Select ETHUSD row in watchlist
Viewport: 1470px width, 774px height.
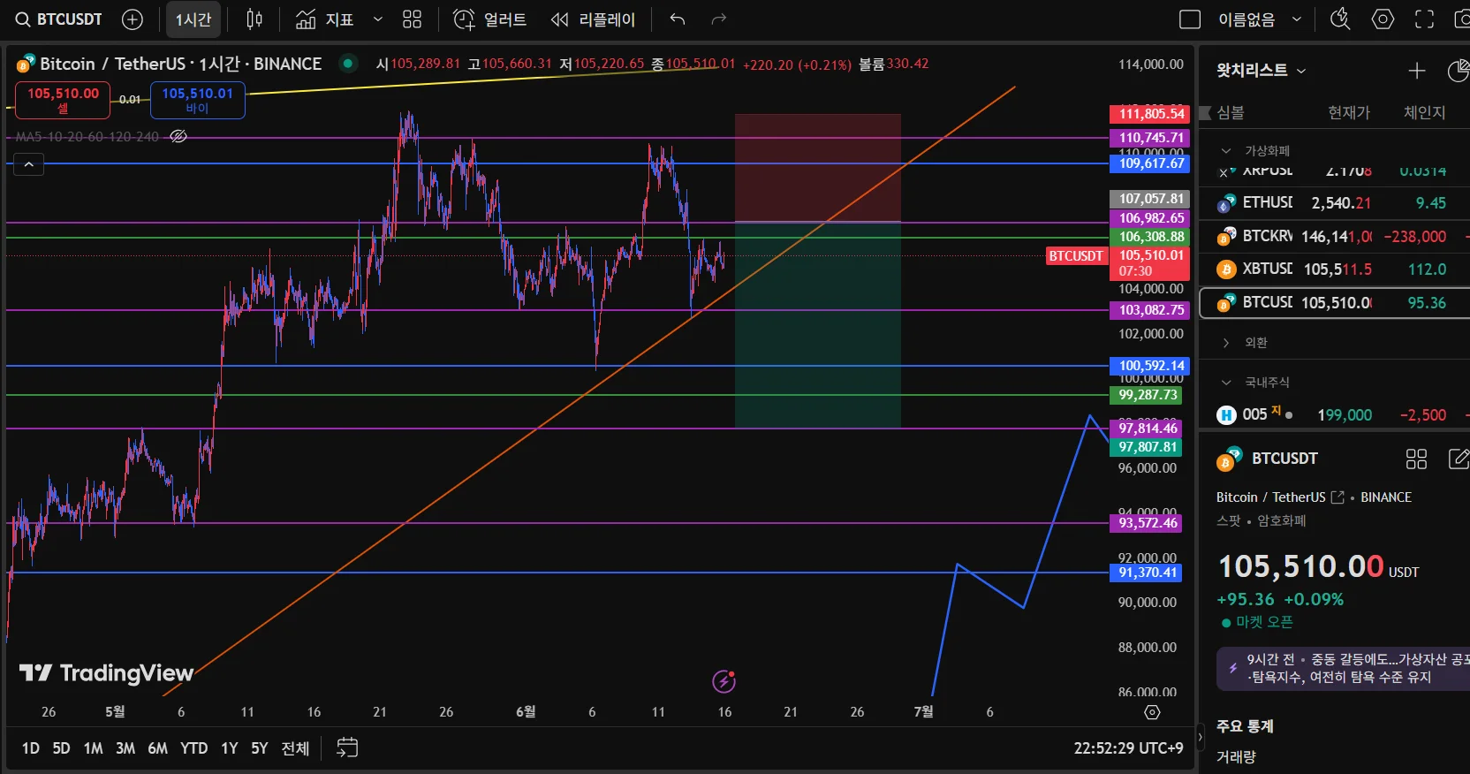[x=1334, y=203]
